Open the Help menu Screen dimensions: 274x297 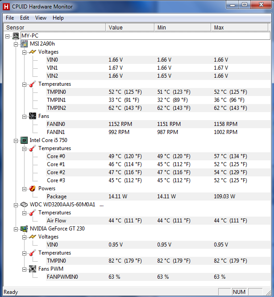click(x=58, y=18)
